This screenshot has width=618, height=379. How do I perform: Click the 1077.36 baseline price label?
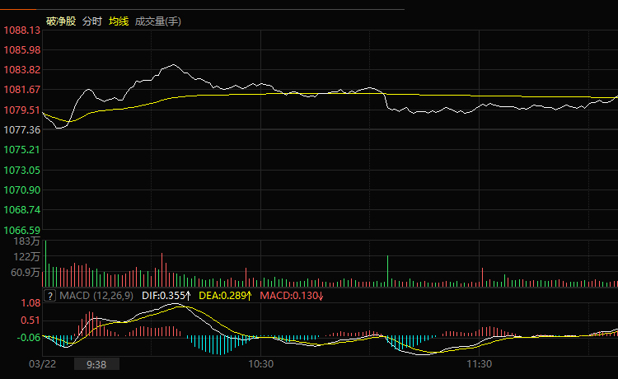point(22,130)
